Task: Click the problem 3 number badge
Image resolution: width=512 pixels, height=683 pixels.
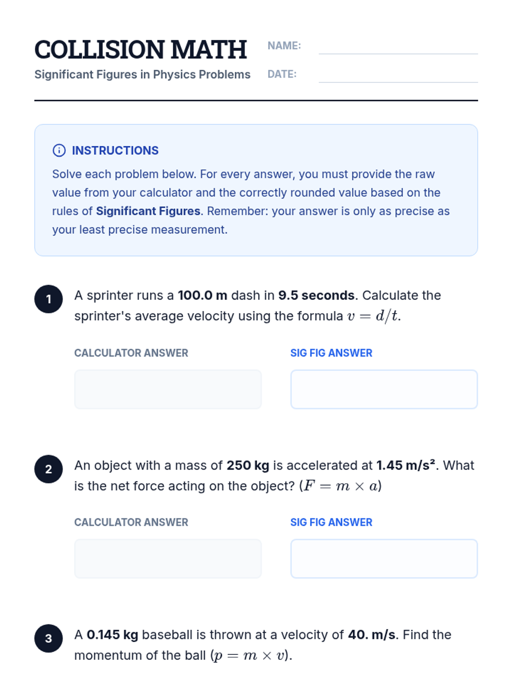Action: pos(49,638)
